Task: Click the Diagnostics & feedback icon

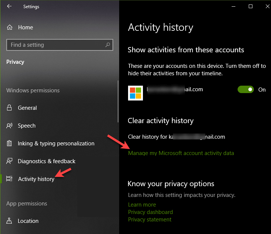Action: 10,161
